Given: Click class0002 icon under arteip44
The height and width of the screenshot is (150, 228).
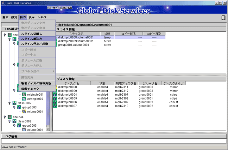Looking at the screenshot, I should [x=14, y=121].
